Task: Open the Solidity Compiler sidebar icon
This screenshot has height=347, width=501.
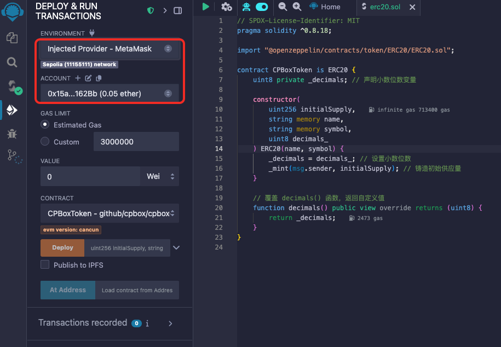Action: [x=14, y=87]
